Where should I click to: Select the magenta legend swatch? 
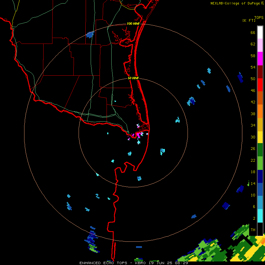click(260, 59)
